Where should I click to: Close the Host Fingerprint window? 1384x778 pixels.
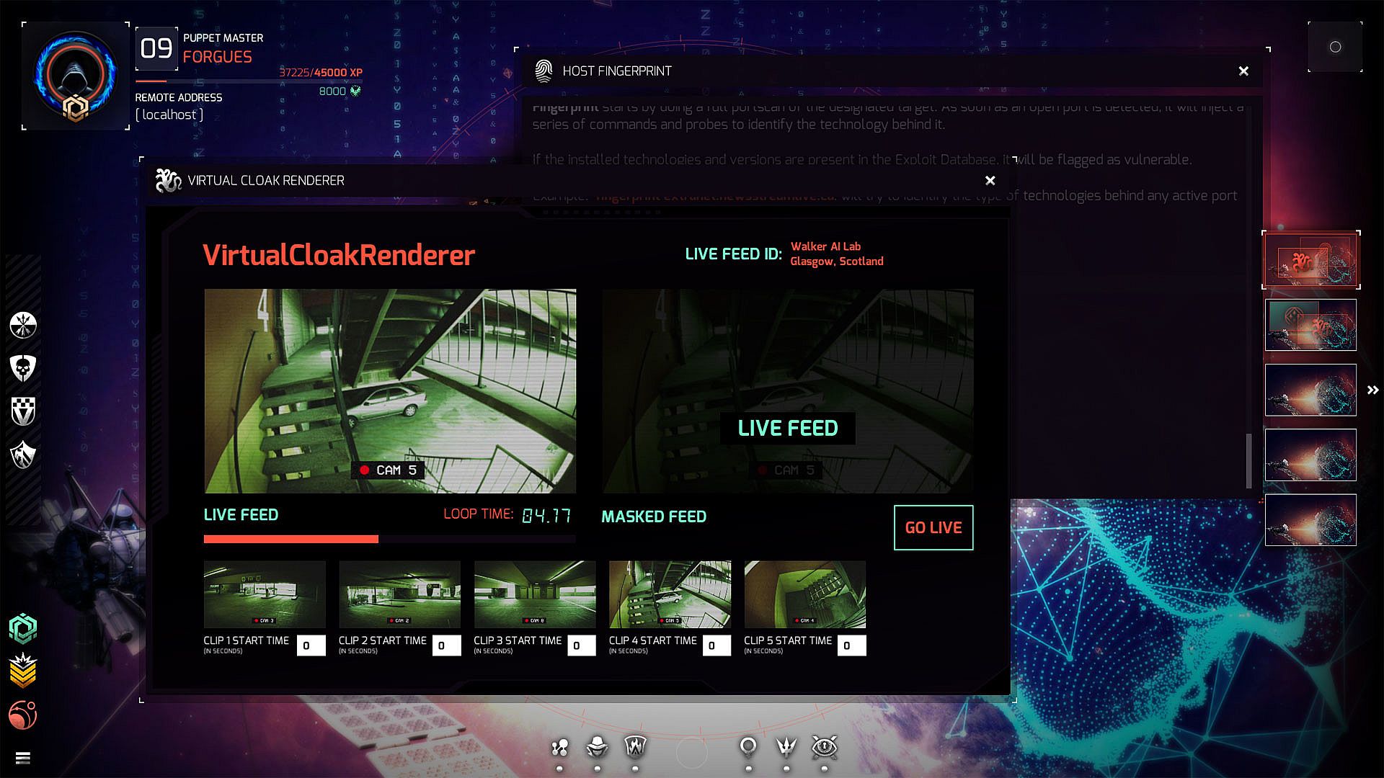[x=1243, y=71]
